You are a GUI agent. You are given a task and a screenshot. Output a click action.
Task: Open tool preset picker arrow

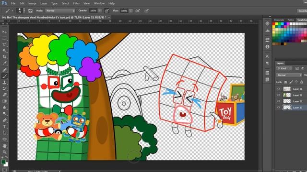12,11
